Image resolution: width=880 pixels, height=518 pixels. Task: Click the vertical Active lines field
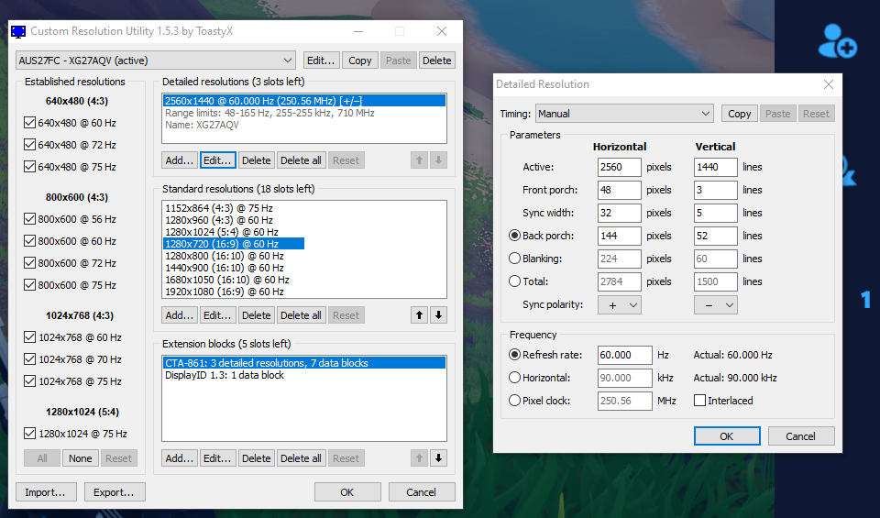point(716,167)
